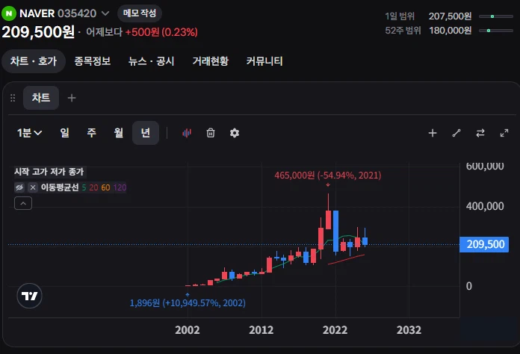Select the 주 weekly interval
Viewport: 520px width, 354px height.
click(x=92, y=133)
